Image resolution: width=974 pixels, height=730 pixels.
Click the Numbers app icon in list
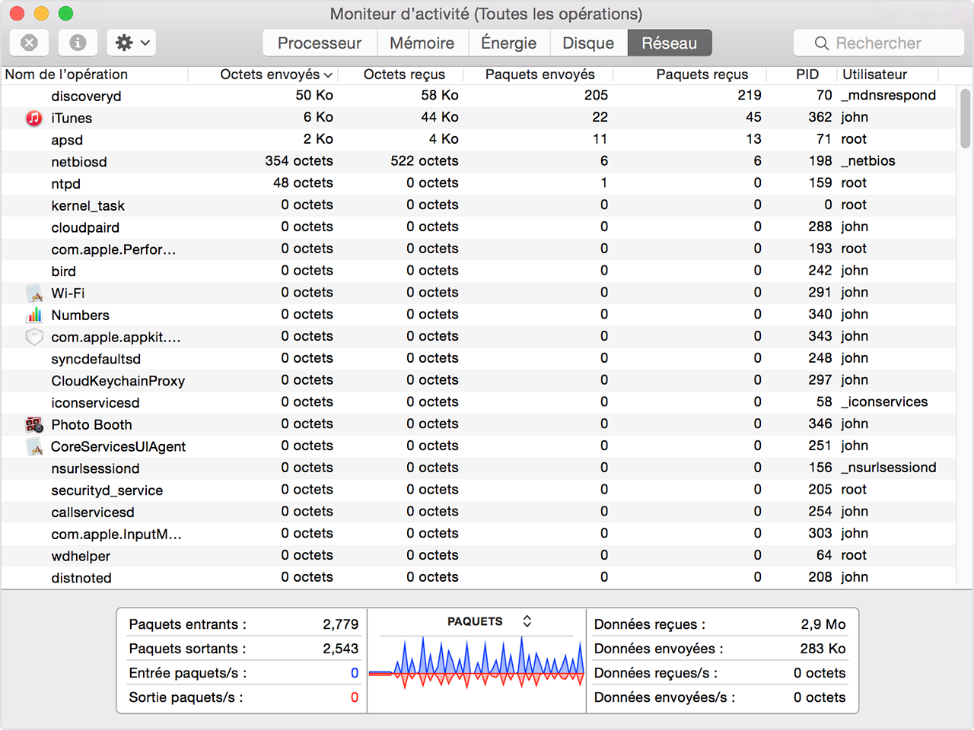click(34, 315)
